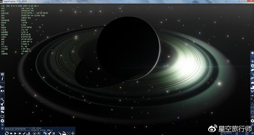The width and height of the screenshot is (254, 135).
Task: Toggle the pin button left of date field
Action: coord(2,128)
